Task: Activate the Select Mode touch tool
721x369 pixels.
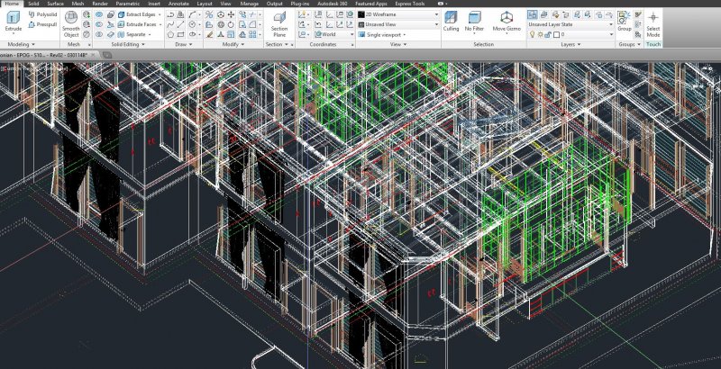Action: coord(653,24)
